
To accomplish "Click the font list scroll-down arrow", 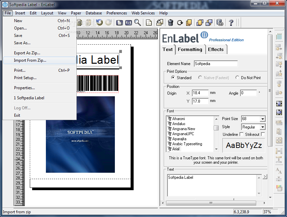I will click(216, 149).
